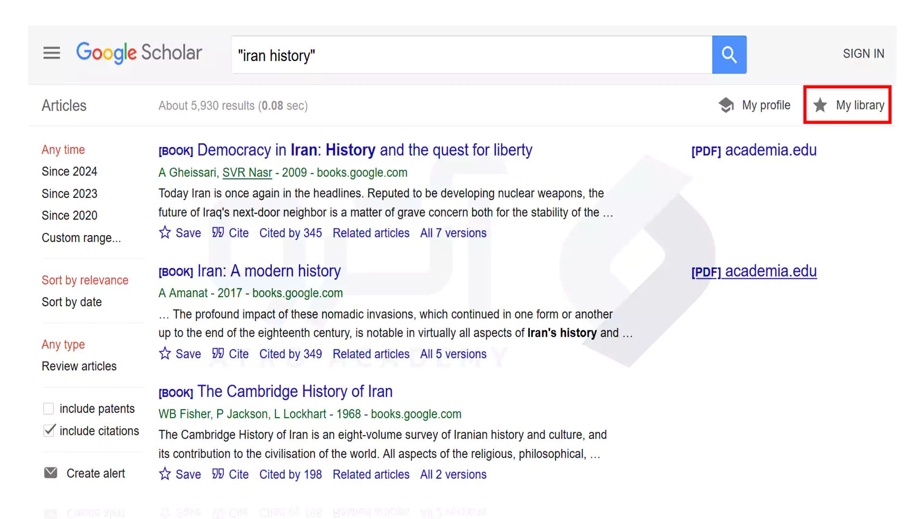Open My profile graduation cap icon
924x519 pixels.
coord(726,105)
